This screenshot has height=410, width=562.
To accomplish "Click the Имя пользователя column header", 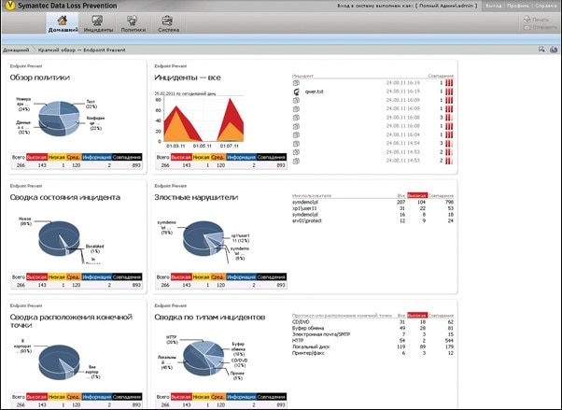I will pos(312,195).
